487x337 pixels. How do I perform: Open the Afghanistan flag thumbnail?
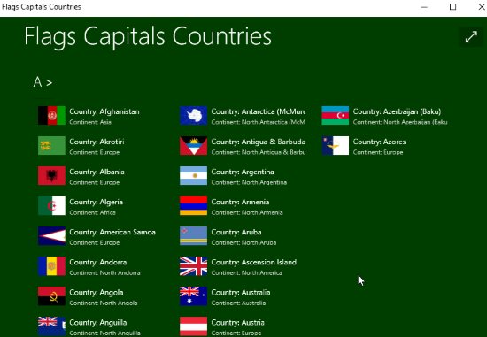(x=51, y=116)
